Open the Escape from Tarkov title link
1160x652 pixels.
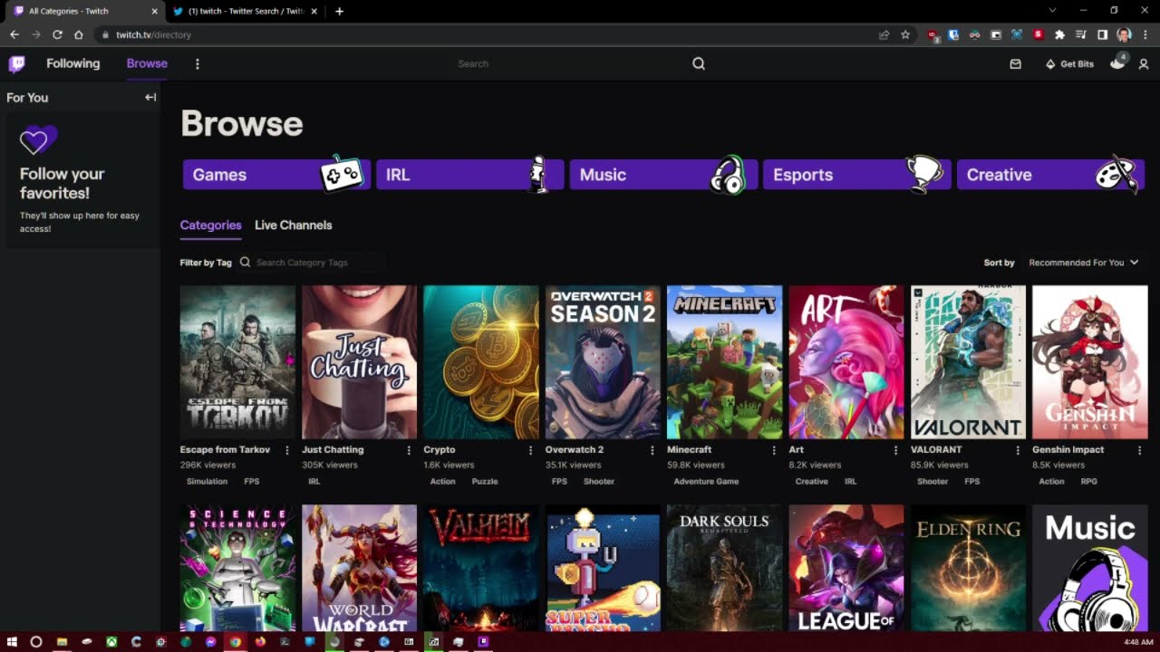(226, 450)
